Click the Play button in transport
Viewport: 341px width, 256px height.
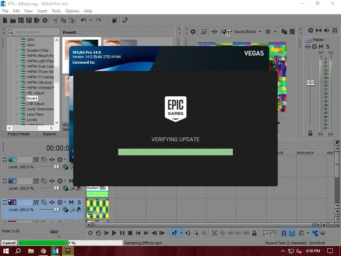click(x=114, y=233)
